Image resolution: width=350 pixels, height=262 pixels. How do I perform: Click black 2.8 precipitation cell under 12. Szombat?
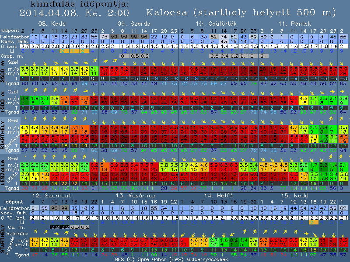coord(55,227)
